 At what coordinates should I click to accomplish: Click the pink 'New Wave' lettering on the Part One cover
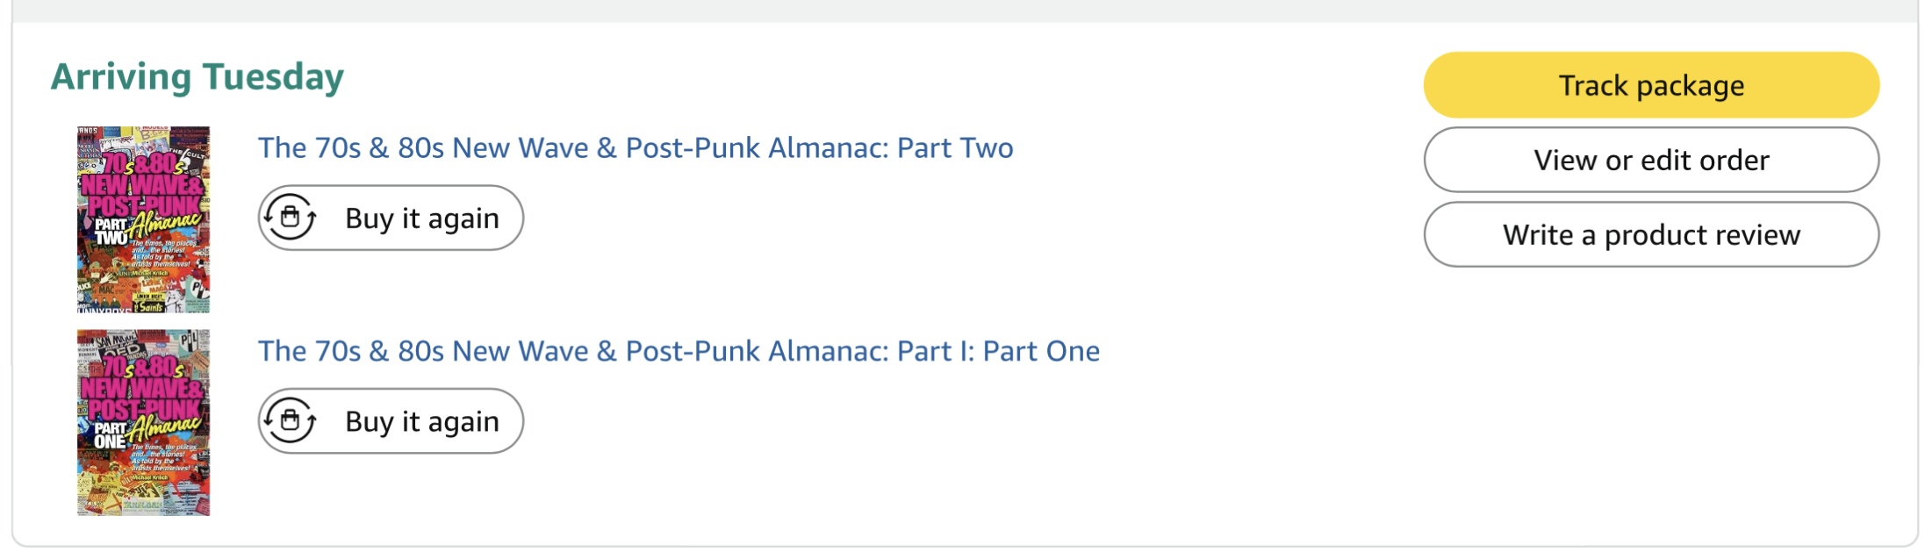coord(142,389)
